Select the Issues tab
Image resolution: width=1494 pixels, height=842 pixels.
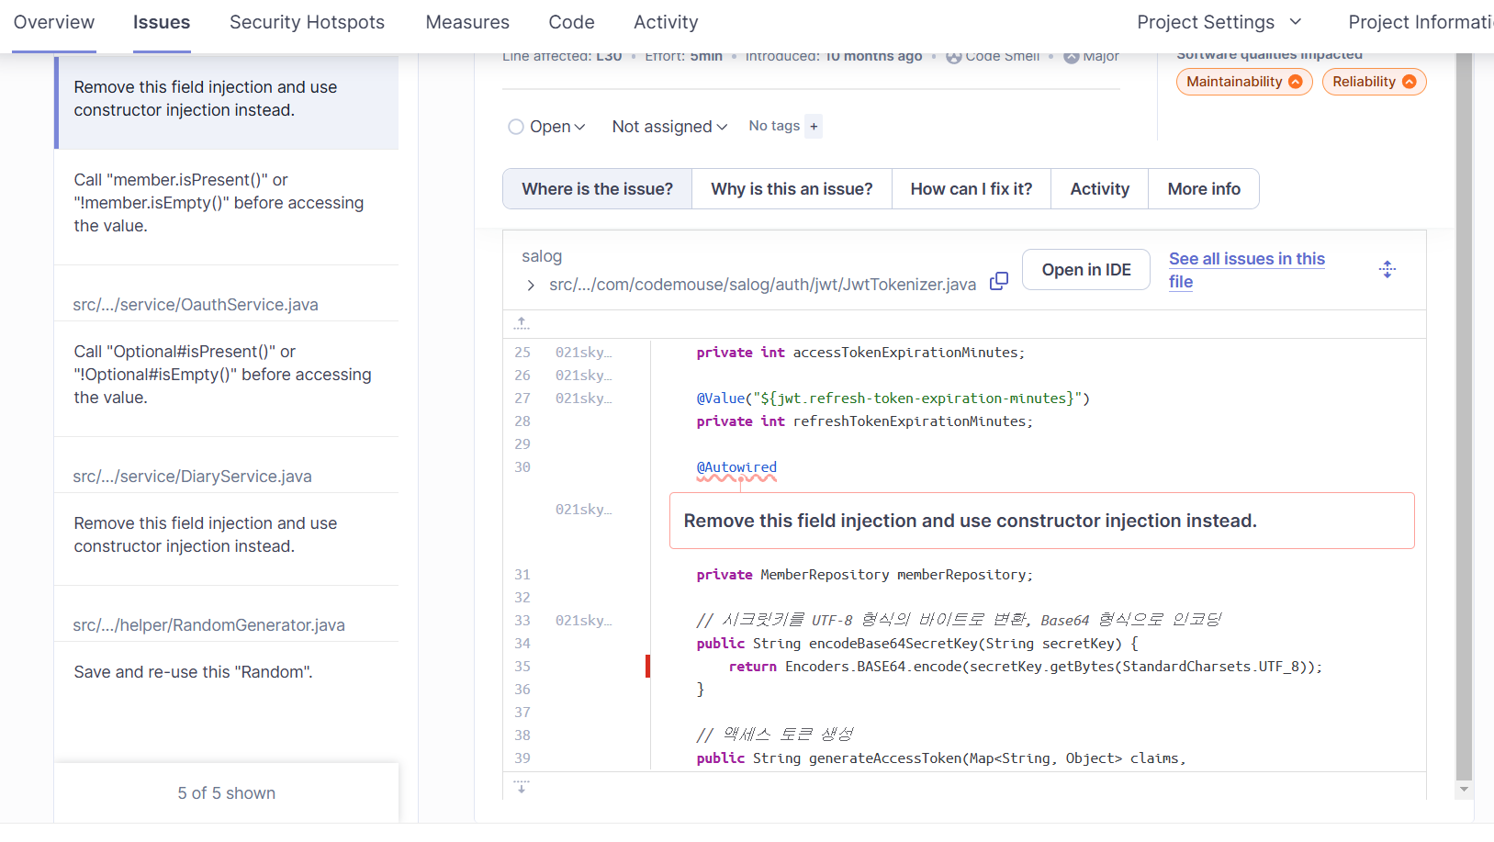[x=162, y=22]
